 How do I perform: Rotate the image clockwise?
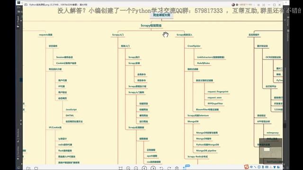[x=169, y=168]
